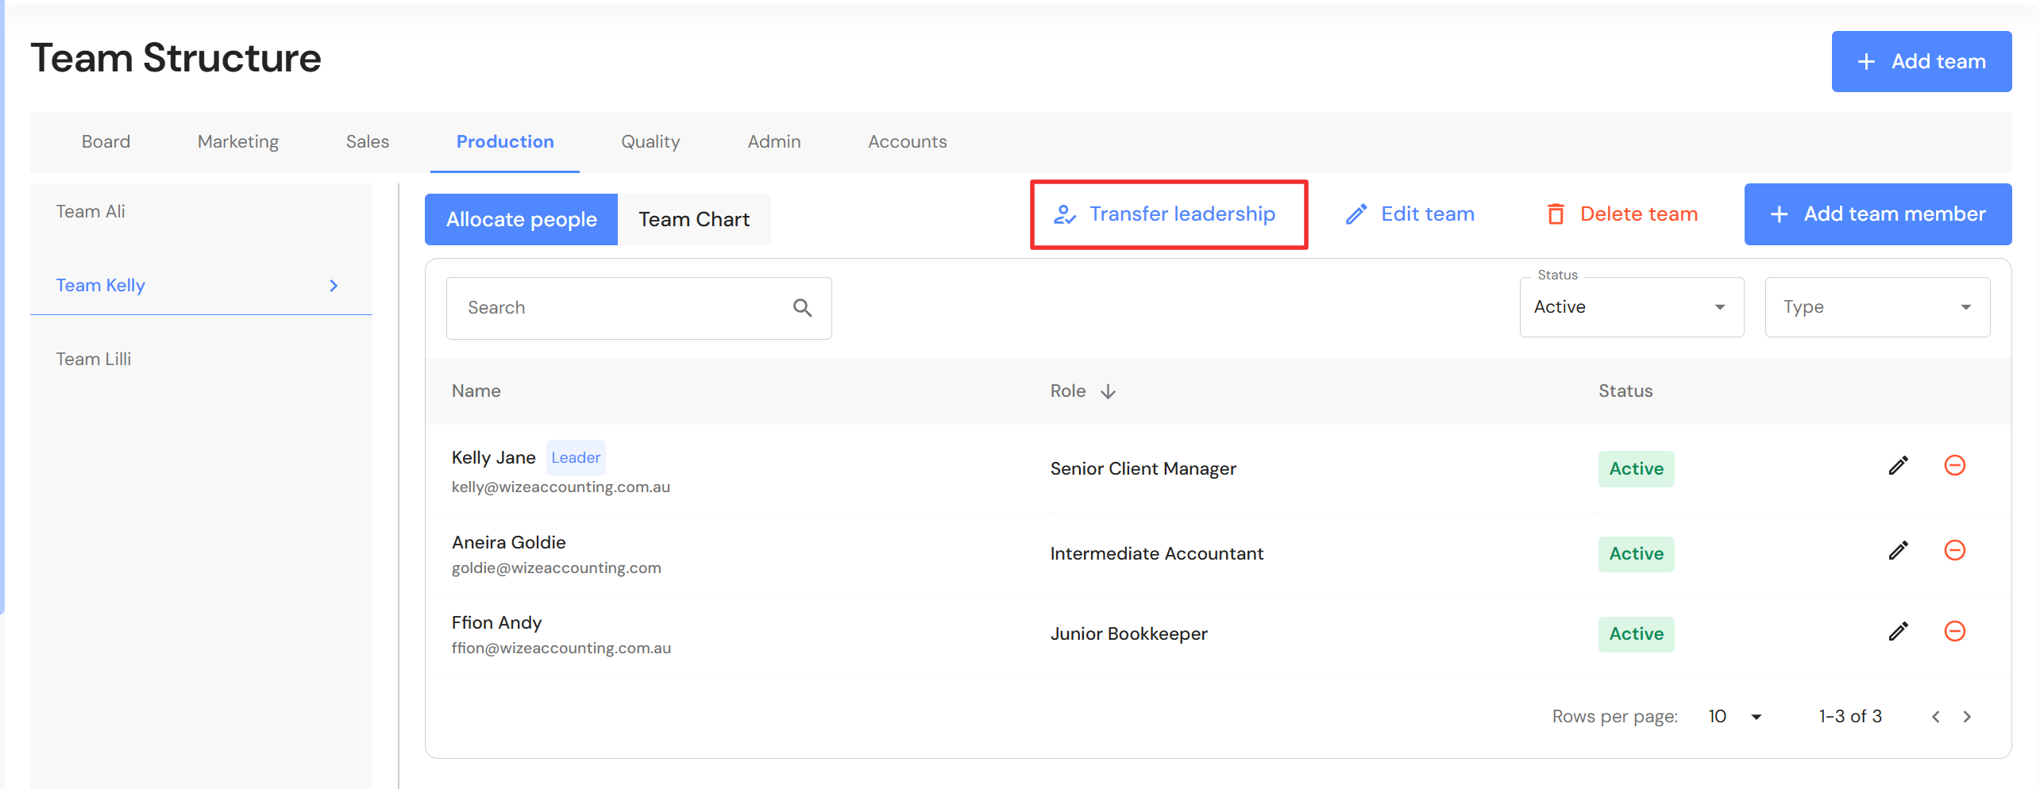Go to the previous page of results
2040x789 pixels.
(x=1936, y=717)
